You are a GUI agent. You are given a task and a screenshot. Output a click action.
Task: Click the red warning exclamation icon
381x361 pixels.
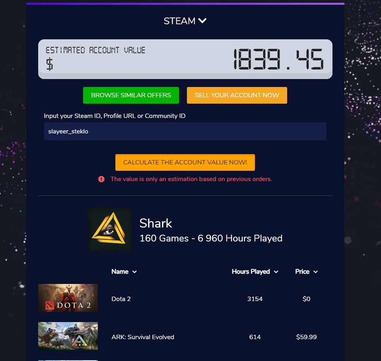[101, 179]
